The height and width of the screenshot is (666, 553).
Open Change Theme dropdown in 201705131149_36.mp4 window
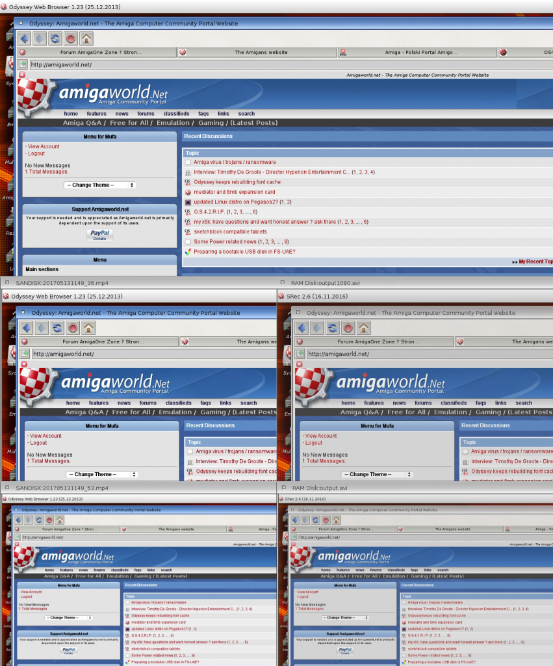pos(102,474)
